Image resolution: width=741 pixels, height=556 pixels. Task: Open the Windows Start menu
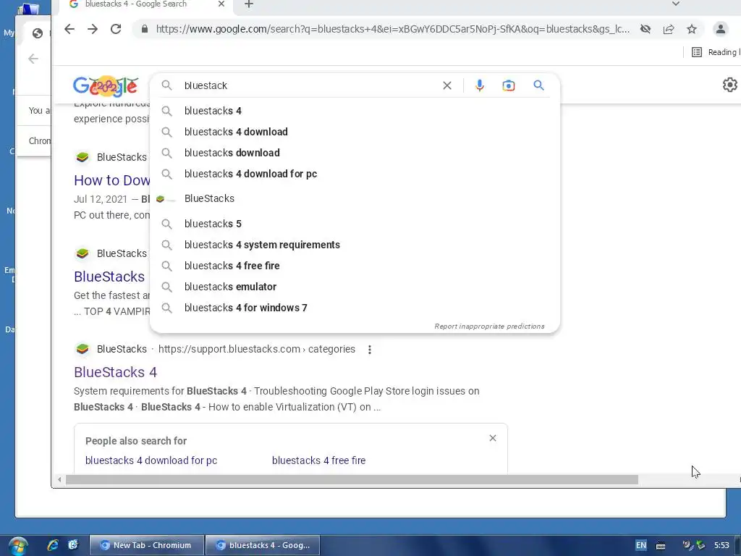[x=18, y=546]
